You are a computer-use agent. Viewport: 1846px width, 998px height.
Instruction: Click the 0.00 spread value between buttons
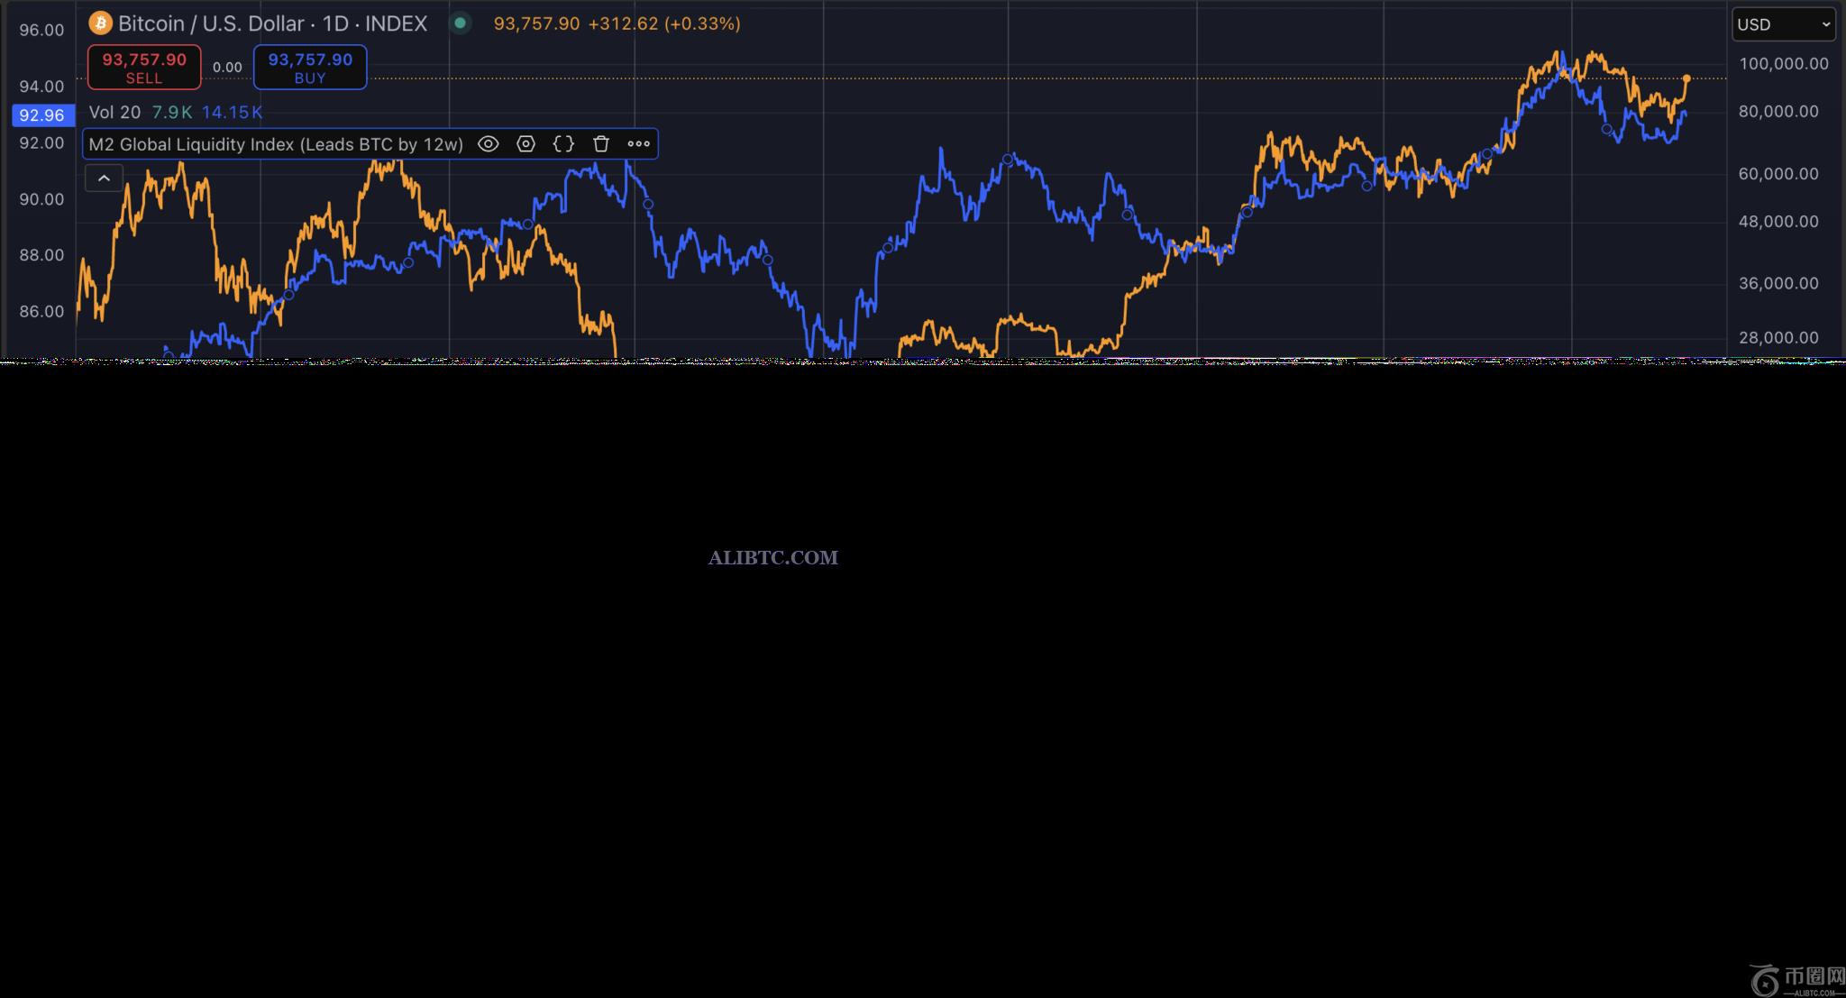tap(227, 67)
